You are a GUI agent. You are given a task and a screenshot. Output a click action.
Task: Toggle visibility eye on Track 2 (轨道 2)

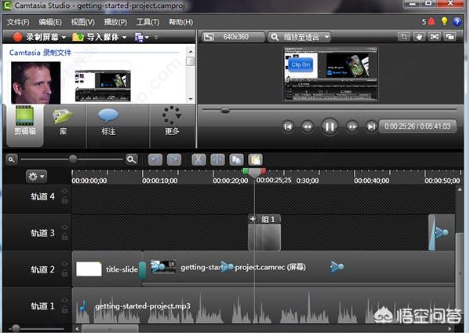64,264
